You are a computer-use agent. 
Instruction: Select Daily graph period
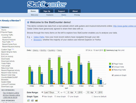(29, 50)
